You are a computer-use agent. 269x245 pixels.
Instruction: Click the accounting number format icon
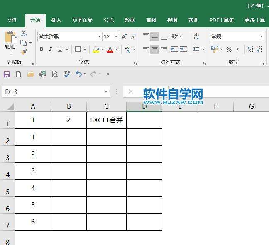(x=215, y=49)
